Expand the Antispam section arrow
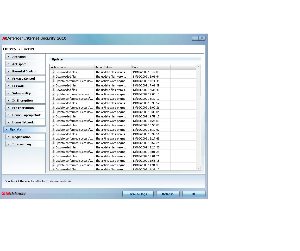300x251 pixels. click(x=8, y=64)
